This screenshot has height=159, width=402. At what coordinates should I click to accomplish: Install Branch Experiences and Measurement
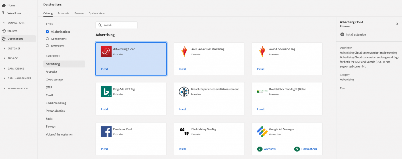point(183,109)
